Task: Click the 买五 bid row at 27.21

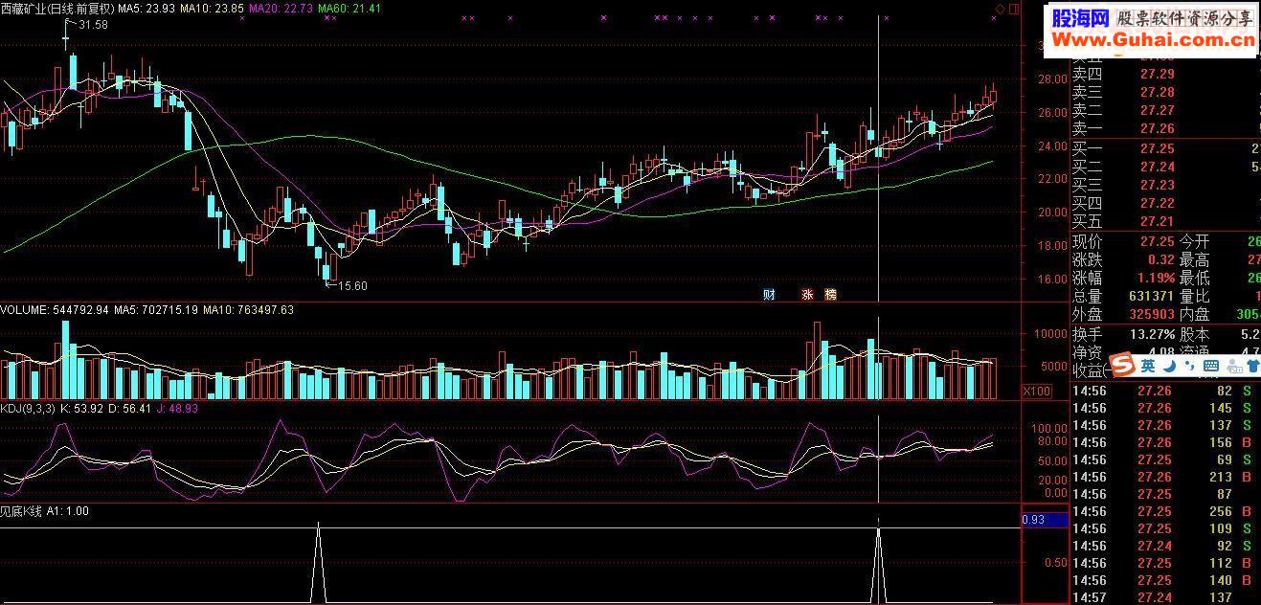Action: [1164, 221]
